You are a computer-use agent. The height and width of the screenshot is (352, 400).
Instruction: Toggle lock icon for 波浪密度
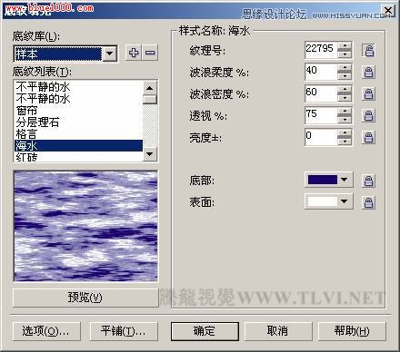click(x=368, y=94)
